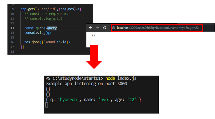Reload the localhost page

[104, 28]
